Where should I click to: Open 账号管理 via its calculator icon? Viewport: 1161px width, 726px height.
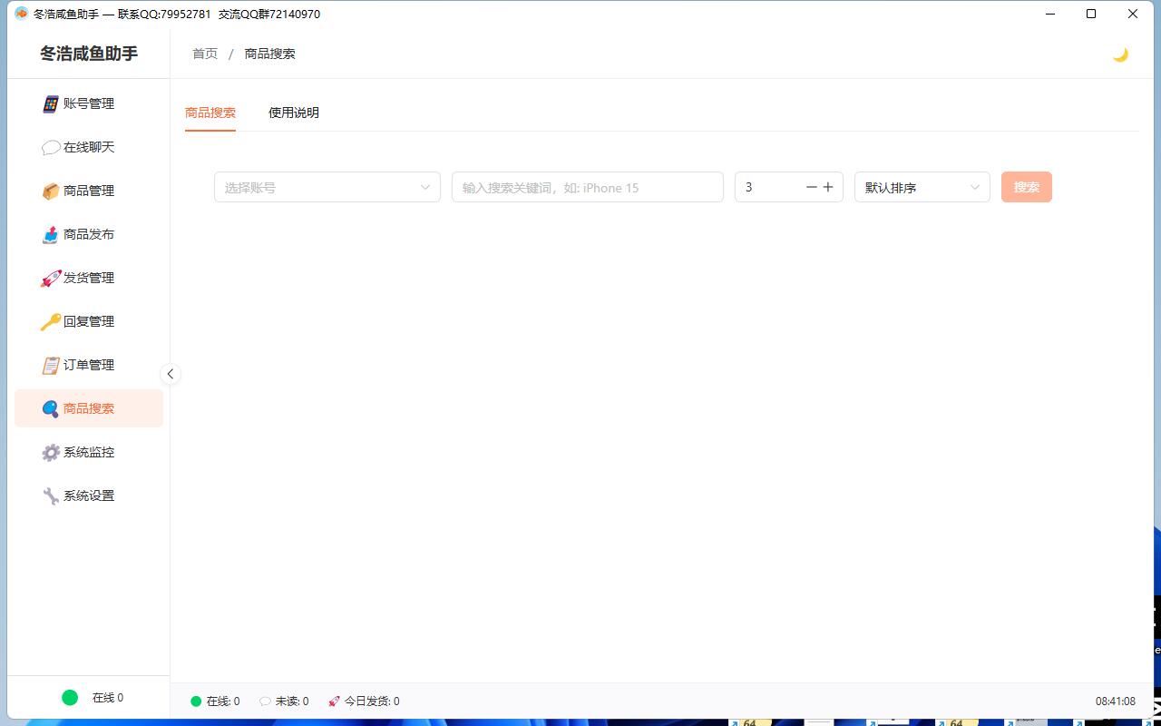coord(51,103)
